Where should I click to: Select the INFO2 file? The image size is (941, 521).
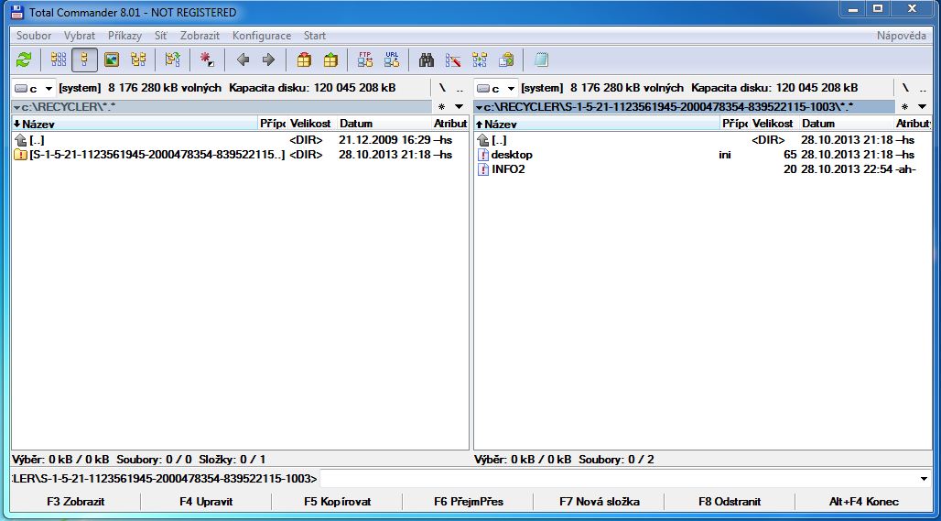702,169
